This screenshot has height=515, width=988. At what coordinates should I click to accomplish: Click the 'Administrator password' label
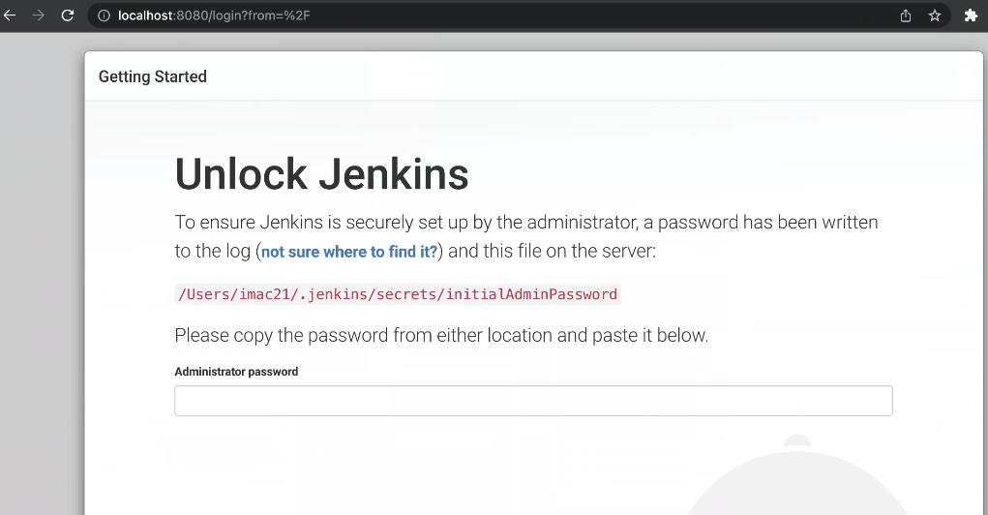click(x=236, y=372)
